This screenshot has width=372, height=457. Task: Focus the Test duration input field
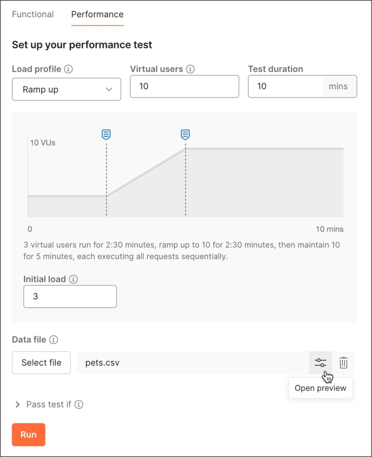click(286, 86)
